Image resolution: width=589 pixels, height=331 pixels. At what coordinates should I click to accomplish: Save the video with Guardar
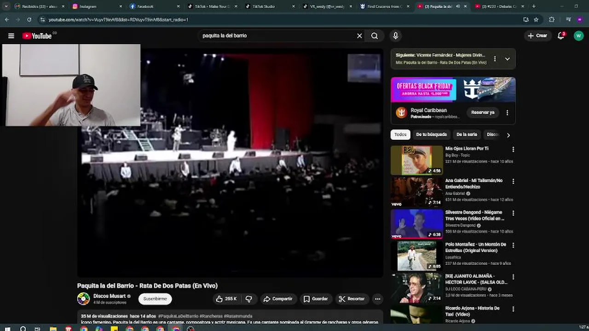pos(316,299)
